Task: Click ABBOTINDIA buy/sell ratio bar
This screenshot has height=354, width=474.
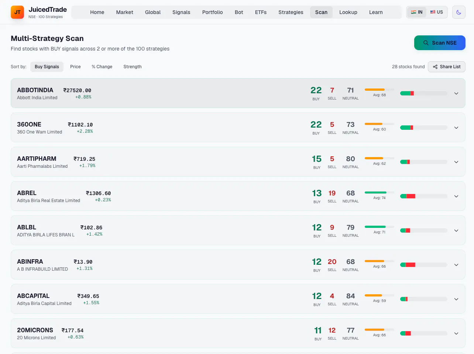Action: tap(424, 93)
